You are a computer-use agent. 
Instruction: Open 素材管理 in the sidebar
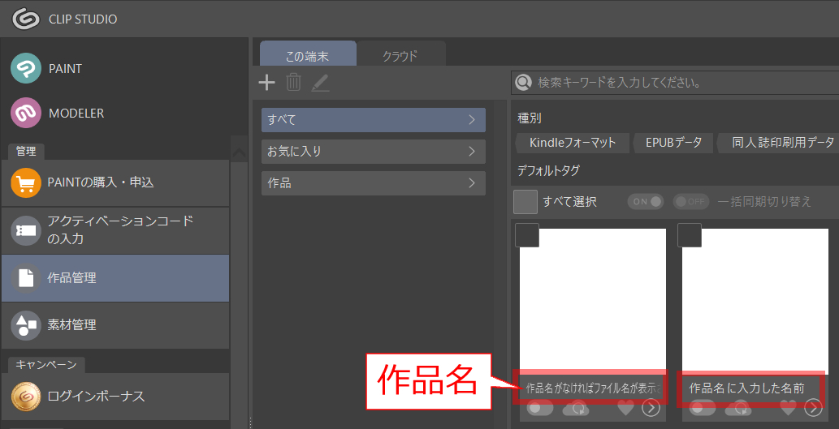(115, 325)
